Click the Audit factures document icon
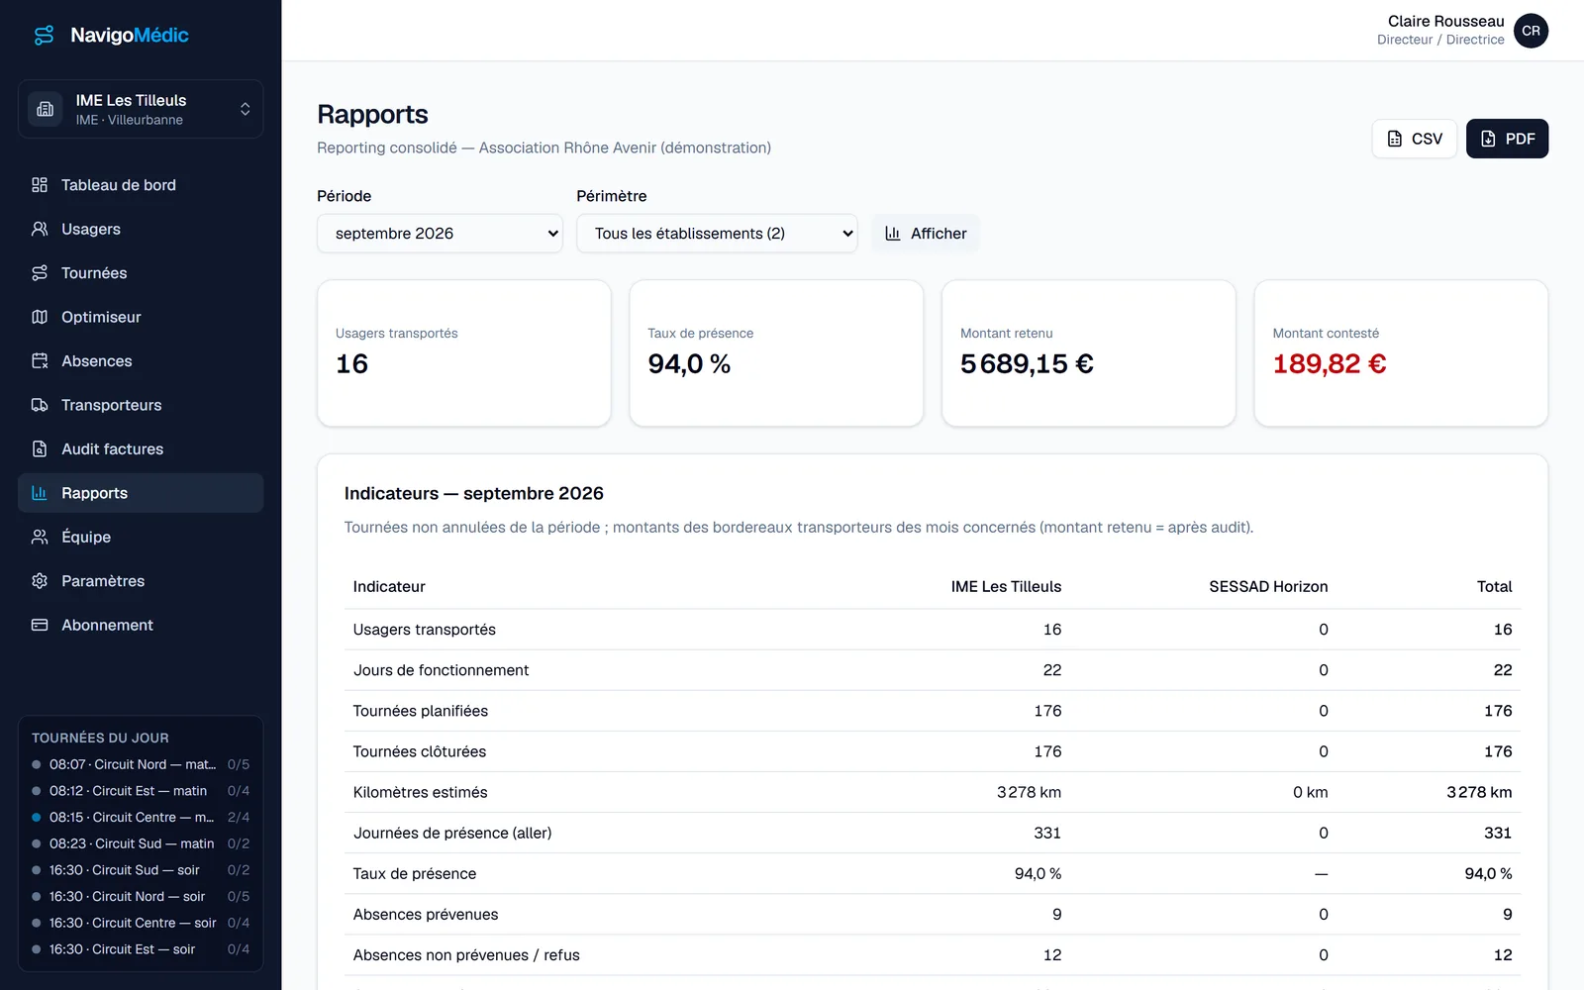The height and width of the screenshot is (990, 1584). [x=40, y=449]
